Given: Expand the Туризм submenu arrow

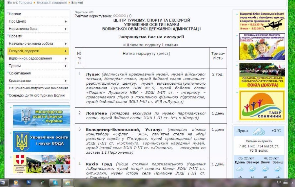Looking at the screenshot, I should tap(66, 66).
